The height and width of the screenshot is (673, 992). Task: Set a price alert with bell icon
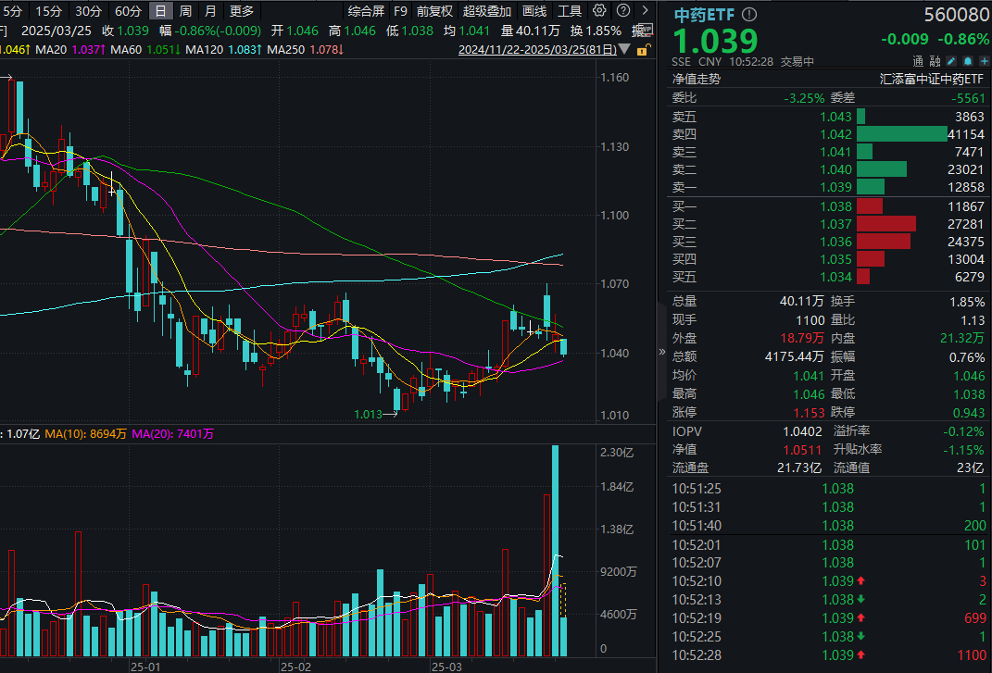(967, 60)
